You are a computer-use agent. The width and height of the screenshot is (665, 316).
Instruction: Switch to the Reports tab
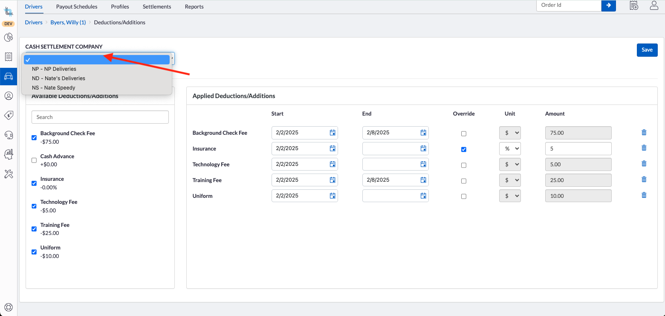tap(194, 7)
